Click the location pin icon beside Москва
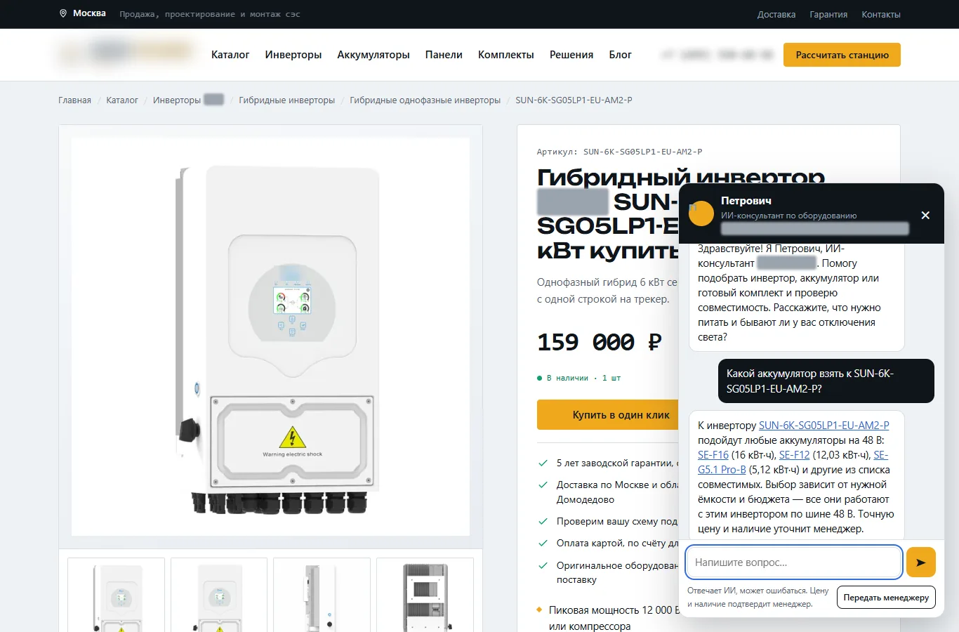 [x=63, y=13]
